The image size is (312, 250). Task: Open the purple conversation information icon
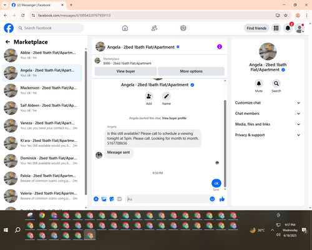click(220, 47)
